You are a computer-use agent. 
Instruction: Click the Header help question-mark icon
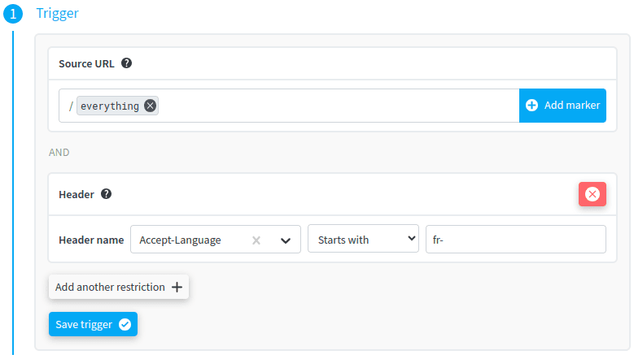tap(106, 194)
